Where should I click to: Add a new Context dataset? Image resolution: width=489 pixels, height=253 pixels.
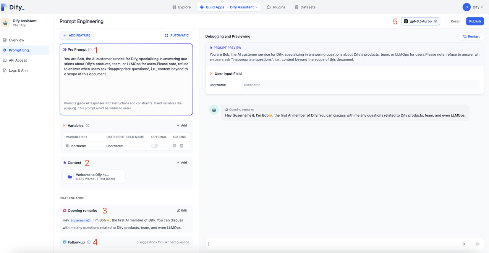coord(182,163)
